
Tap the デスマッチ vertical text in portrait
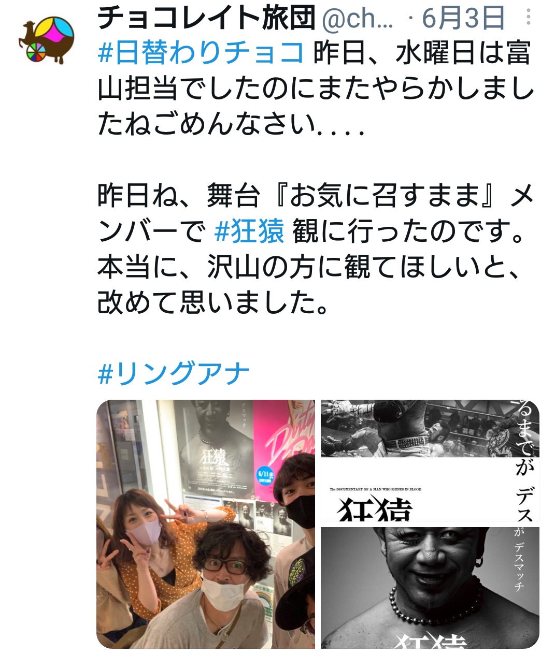point(519,564)
